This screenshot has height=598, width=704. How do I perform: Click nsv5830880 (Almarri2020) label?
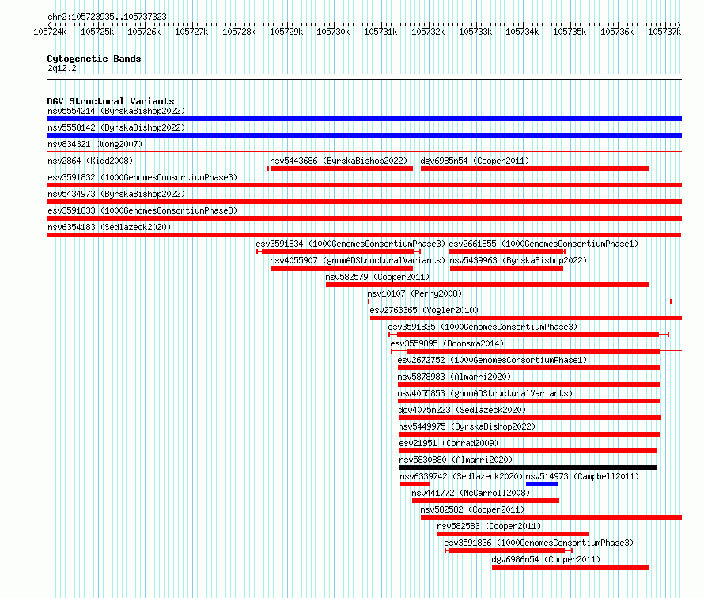click(456, 460)
